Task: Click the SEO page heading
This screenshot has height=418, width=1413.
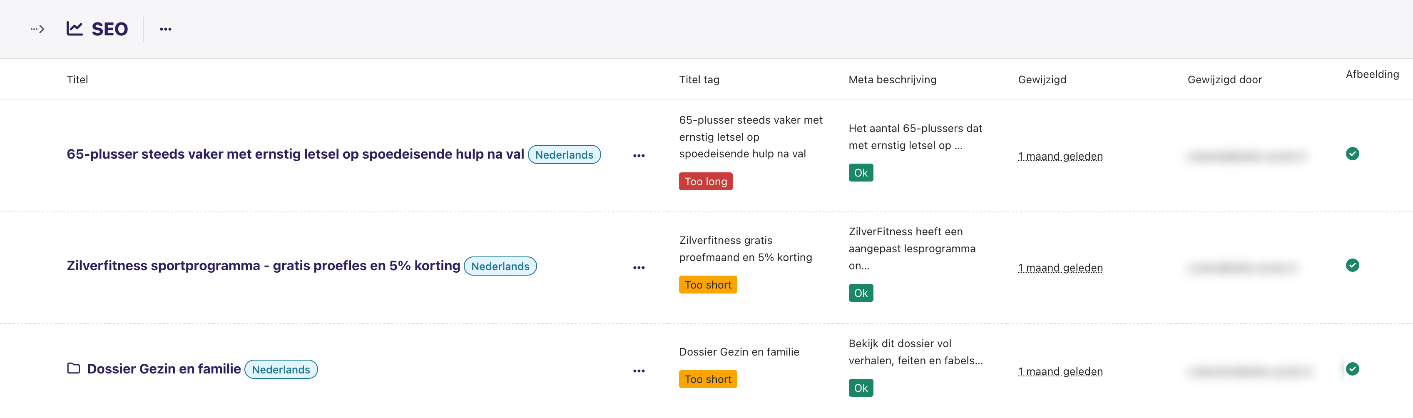Action: pyautogui.click(x=110, y=29)
